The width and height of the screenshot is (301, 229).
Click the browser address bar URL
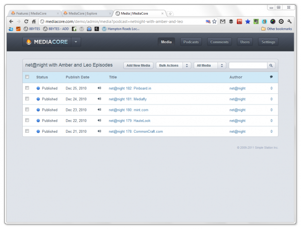[114, 21]
